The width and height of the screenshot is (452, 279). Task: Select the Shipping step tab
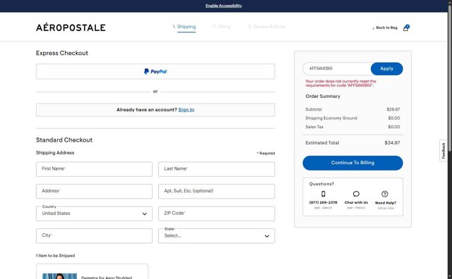(184, 27)
